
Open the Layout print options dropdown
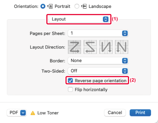[x=79, y=19]
